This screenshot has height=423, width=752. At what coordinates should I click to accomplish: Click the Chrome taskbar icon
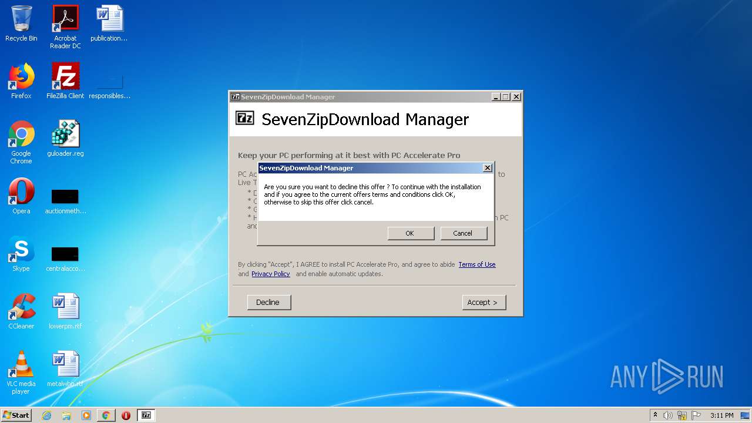pyautogui.click(x=106, y=415)
